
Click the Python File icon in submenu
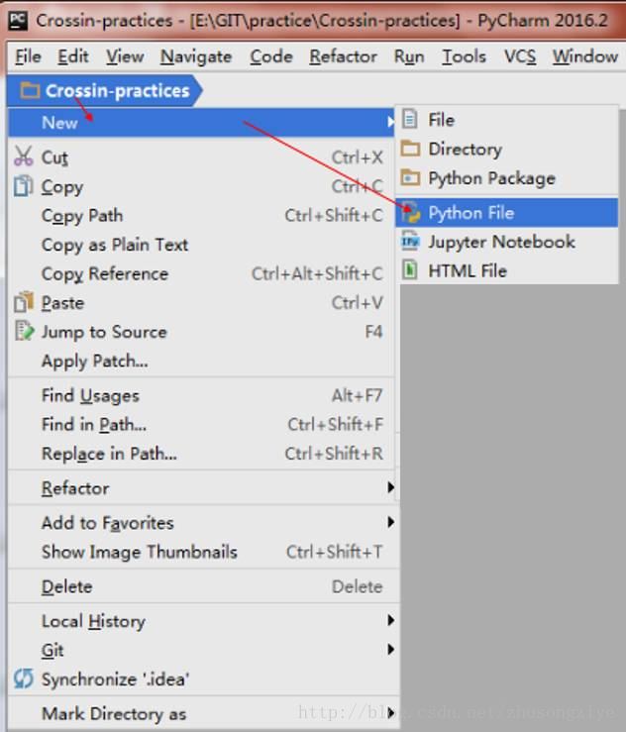point(410,213)
